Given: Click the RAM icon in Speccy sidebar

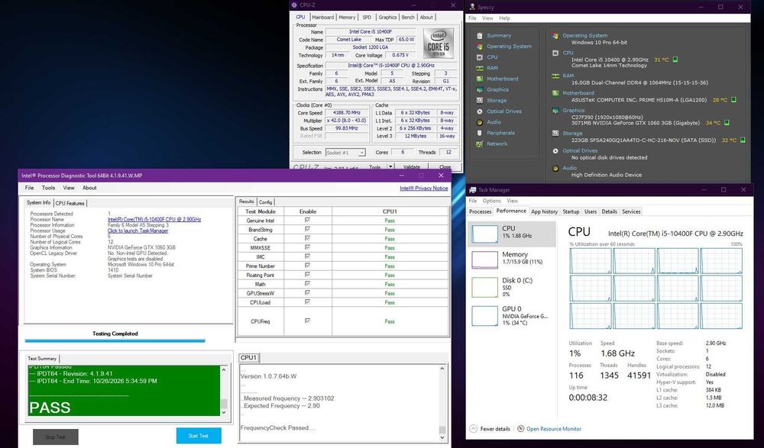Looking at the screenshot, I should point(480,68).
